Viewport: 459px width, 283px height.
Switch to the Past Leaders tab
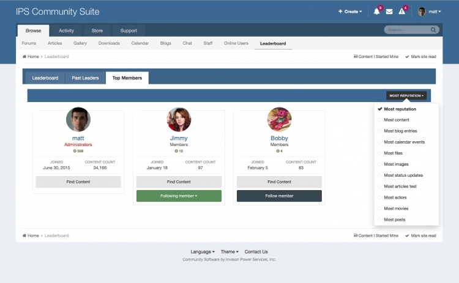85,78
